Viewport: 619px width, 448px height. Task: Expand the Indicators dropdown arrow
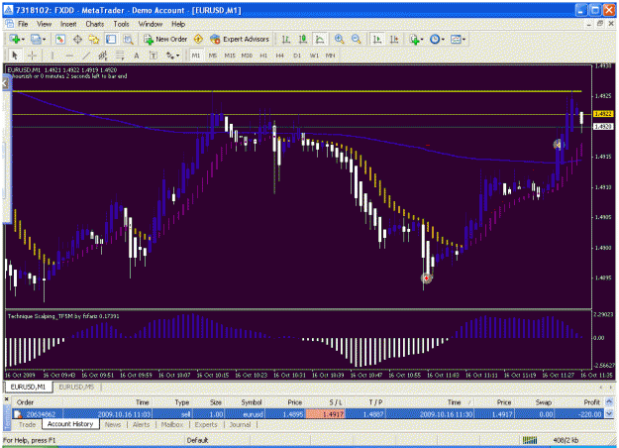422,40
